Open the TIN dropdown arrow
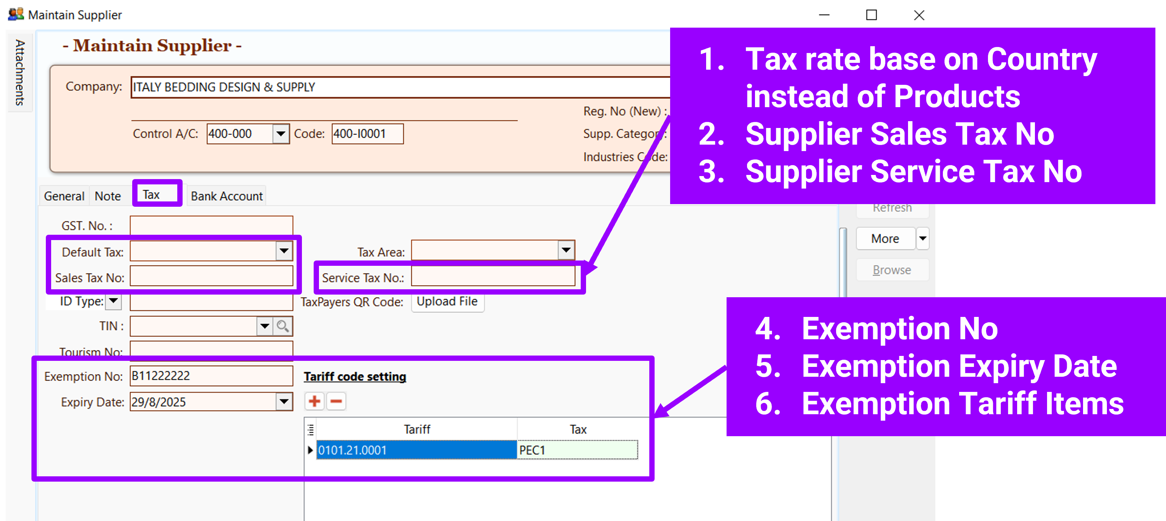The height and width of the screenshot is (521, 1166). click(265, 326)
